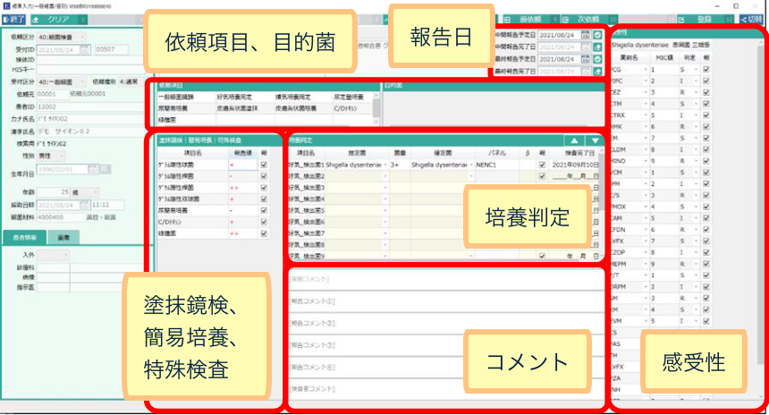Click green check icon beside 最終報告予定日
This screenshot has height=415, width=769.
point(598,59)
